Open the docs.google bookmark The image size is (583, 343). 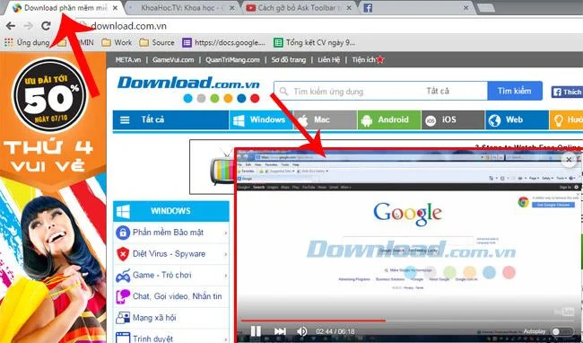coord(224,42)
